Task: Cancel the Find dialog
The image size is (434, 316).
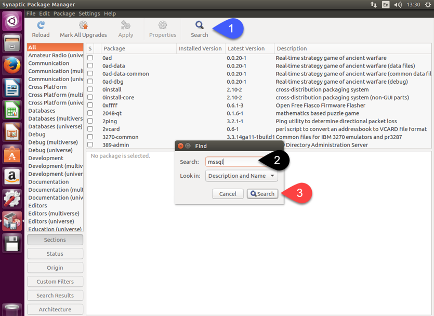Action: click(228, 194)
